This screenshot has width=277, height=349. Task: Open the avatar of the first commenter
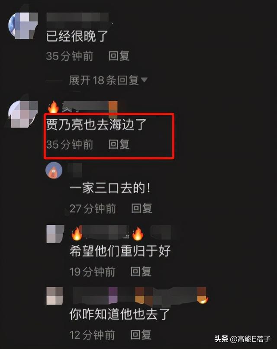click(x=23, y=26)
